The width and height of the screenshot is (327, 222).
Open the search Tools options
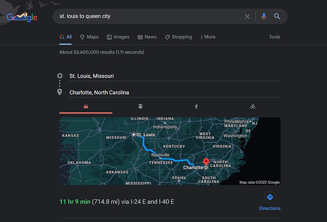tap(274, 37)
